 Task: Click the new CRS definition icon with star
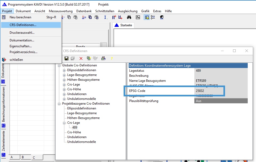[89, 58]
